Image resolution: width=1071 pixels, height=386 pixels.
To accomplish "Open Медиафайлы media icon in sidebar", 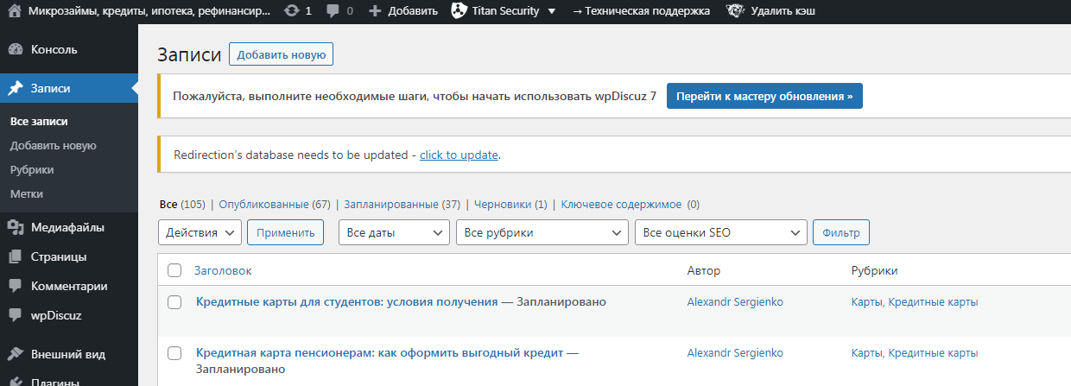I will click(15, 228).
